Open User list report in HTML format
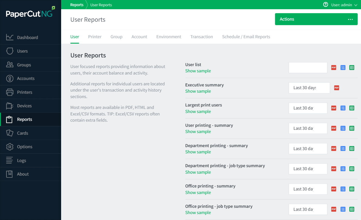361x220 pixels. coord(343,67)
